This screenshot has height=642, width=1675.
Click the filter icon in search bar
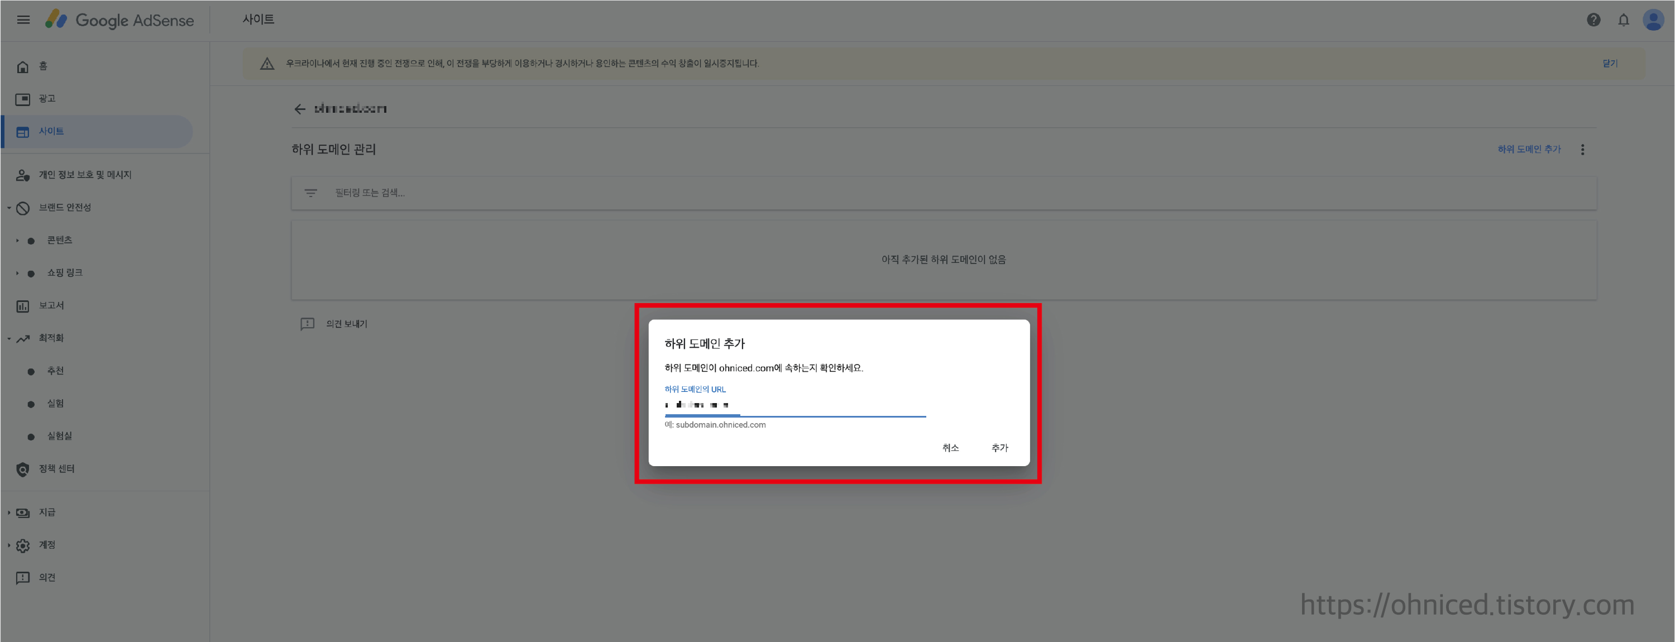311,193
